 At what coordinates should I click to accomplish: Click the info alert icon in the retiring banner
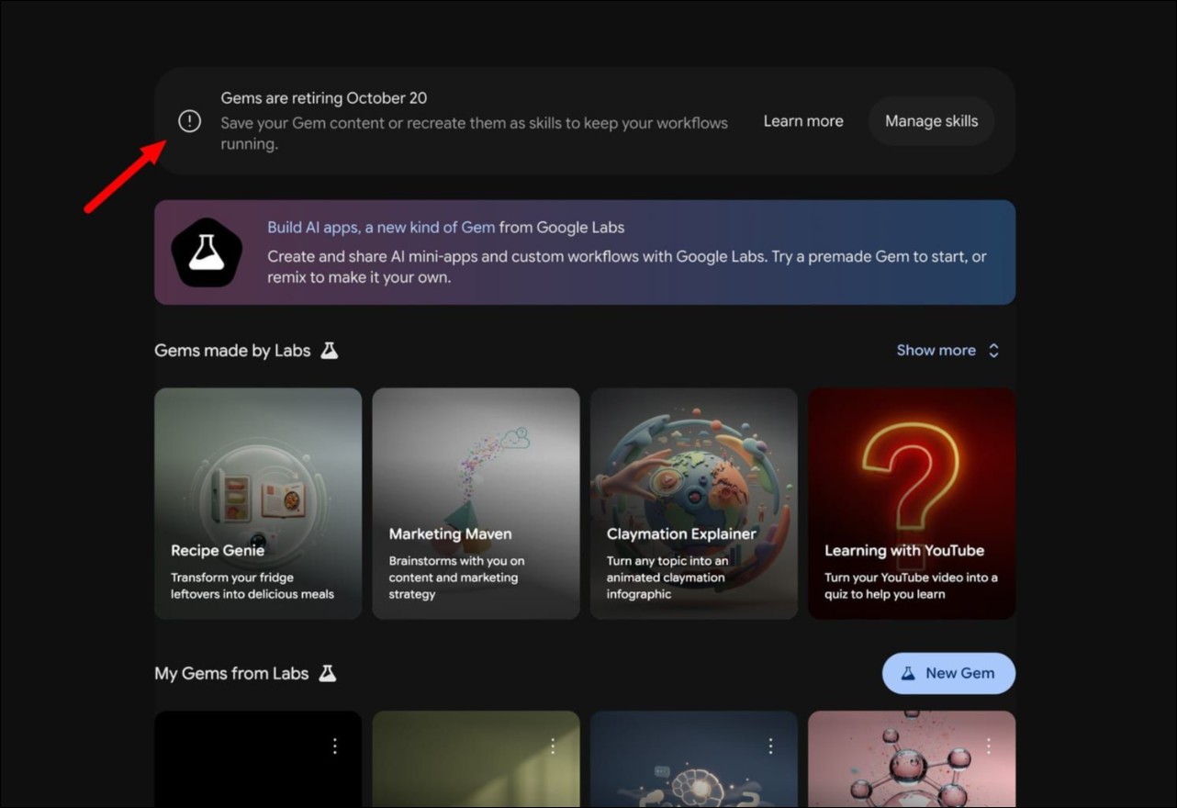point(190,121)
